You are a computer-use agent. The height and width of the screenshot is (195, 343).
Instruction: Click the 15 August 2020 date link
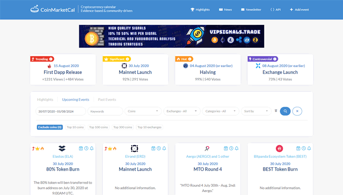(66, 65)
